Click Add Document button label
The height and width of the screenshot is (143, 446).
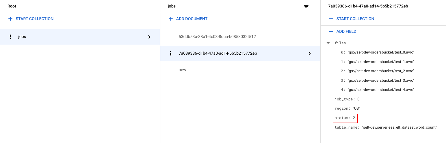(x=192, y=19)
